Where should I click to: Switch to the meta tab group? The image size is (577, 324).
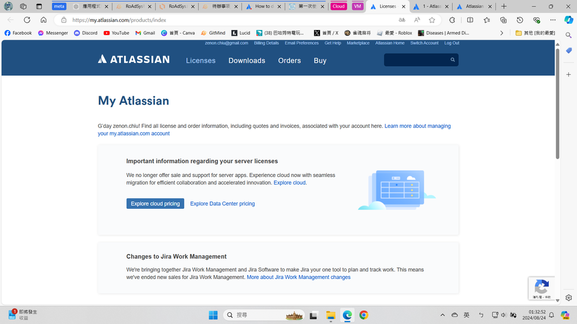click(59, 6)
